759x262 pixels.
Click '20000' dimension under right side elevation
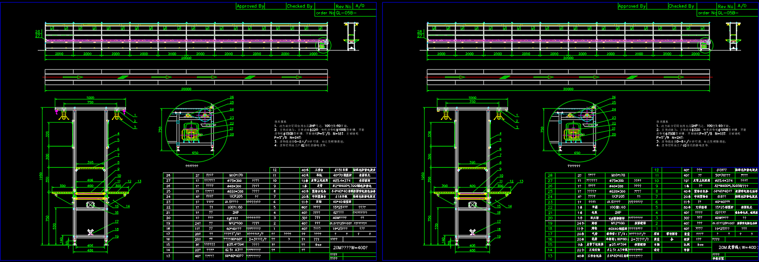[568, 58]
